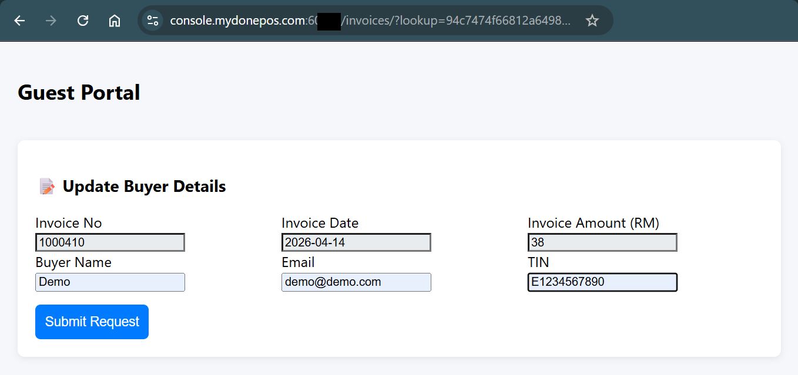Click the Email label text

(x=298, y=262)
